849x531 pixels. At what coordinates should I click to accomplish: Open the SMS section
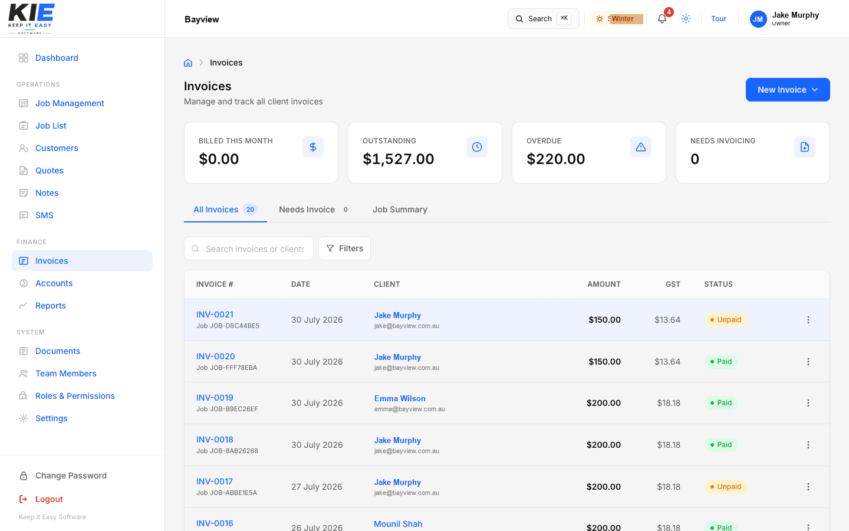coord(82,215)
